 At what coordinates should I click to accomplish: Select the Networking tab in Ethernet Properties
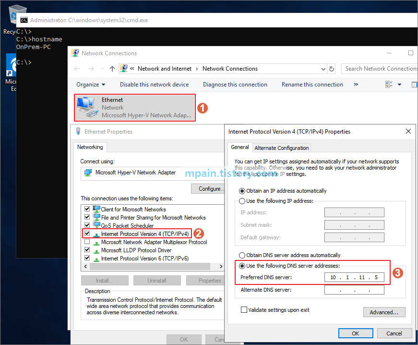(x=90, y=147)
